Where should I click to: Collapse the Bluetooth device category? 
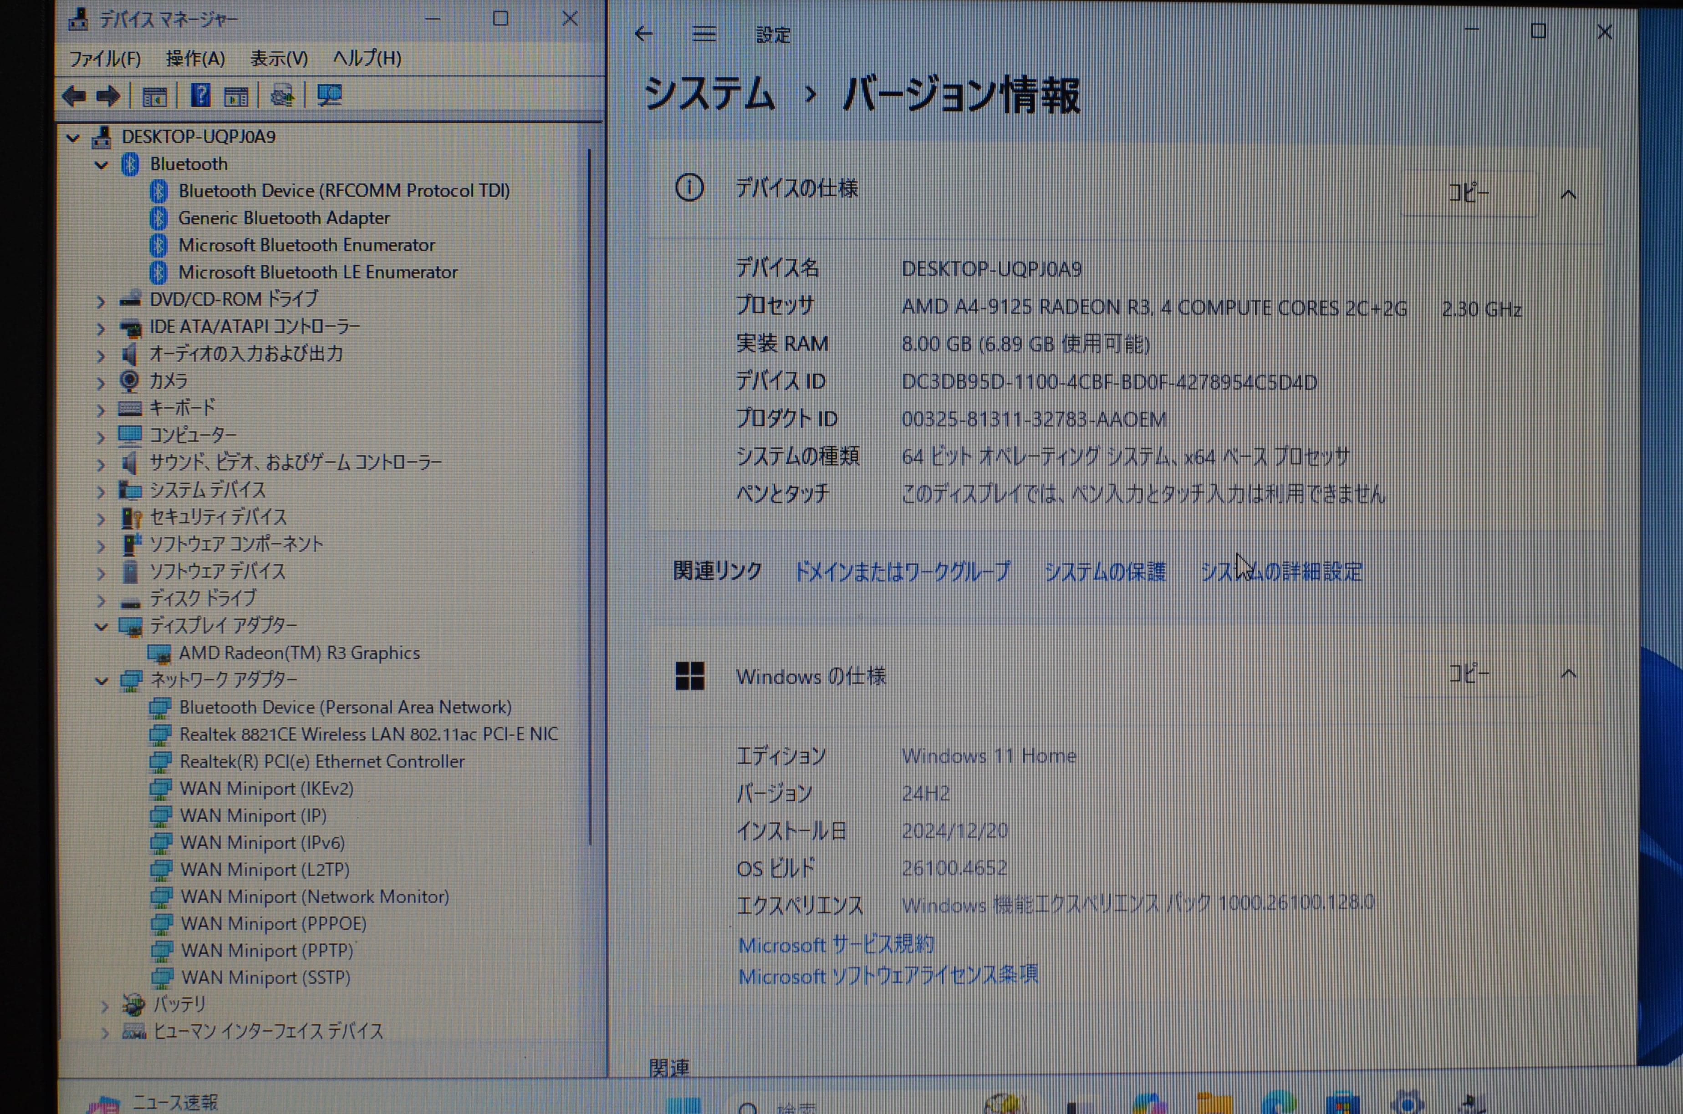point(102,165)
